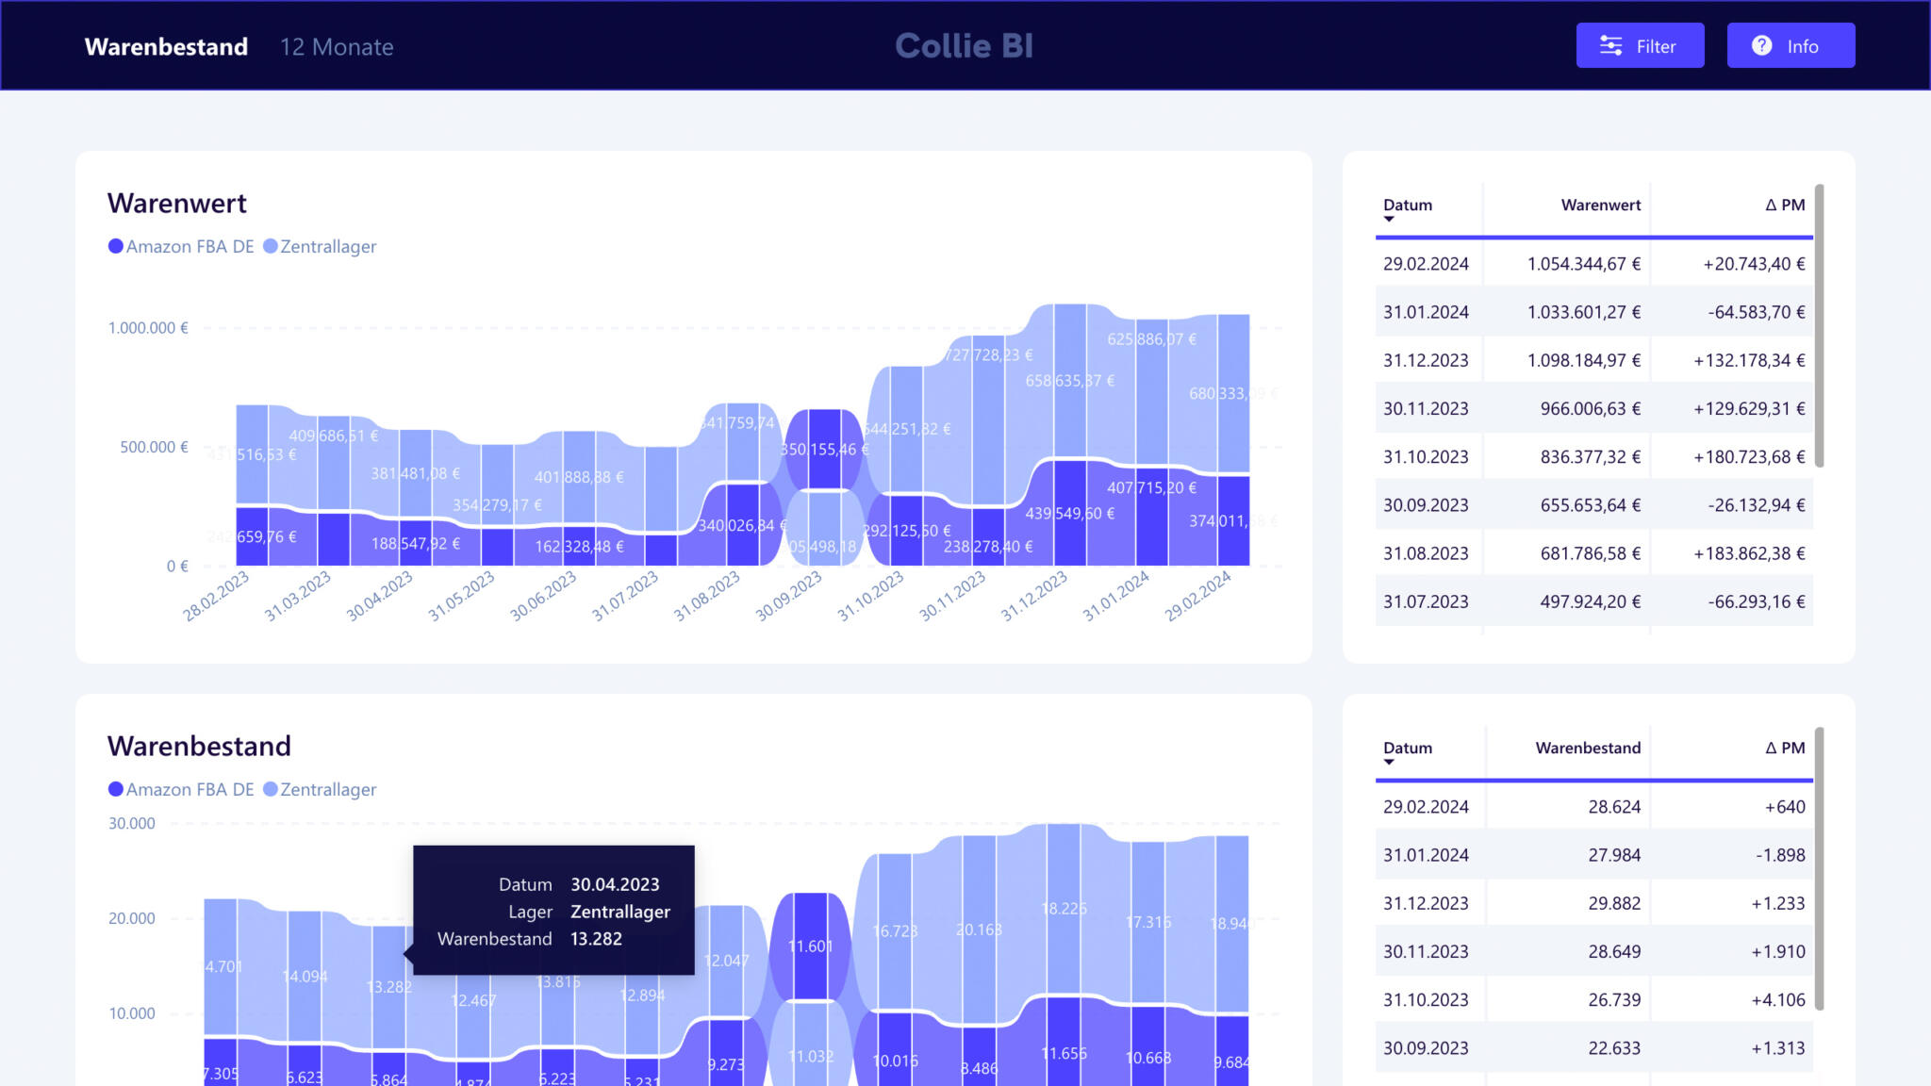Sort Warenbestand table by Δ PM column

[1785, 749]
